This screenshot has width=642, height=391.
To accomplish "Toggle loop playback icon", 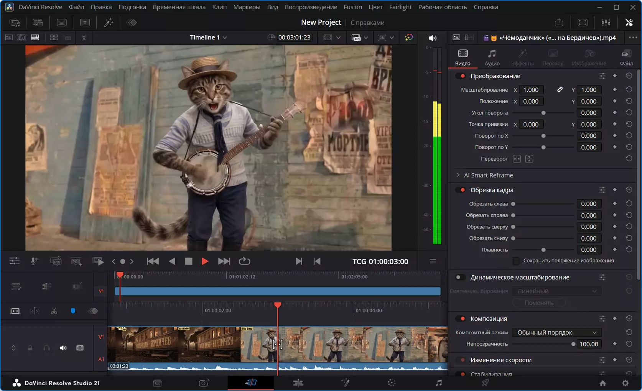I will coord(244,261).
